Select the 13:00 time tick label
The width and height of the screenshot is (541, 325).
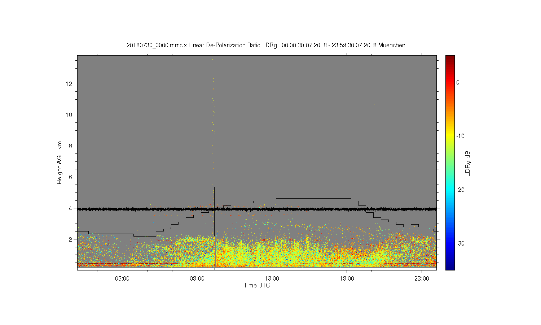click(x=272, y=278)
